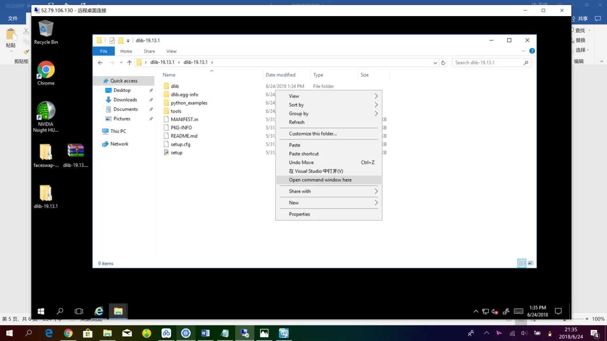Choose Refresh in context menu
Screen dimensions: 607x341
329,122
